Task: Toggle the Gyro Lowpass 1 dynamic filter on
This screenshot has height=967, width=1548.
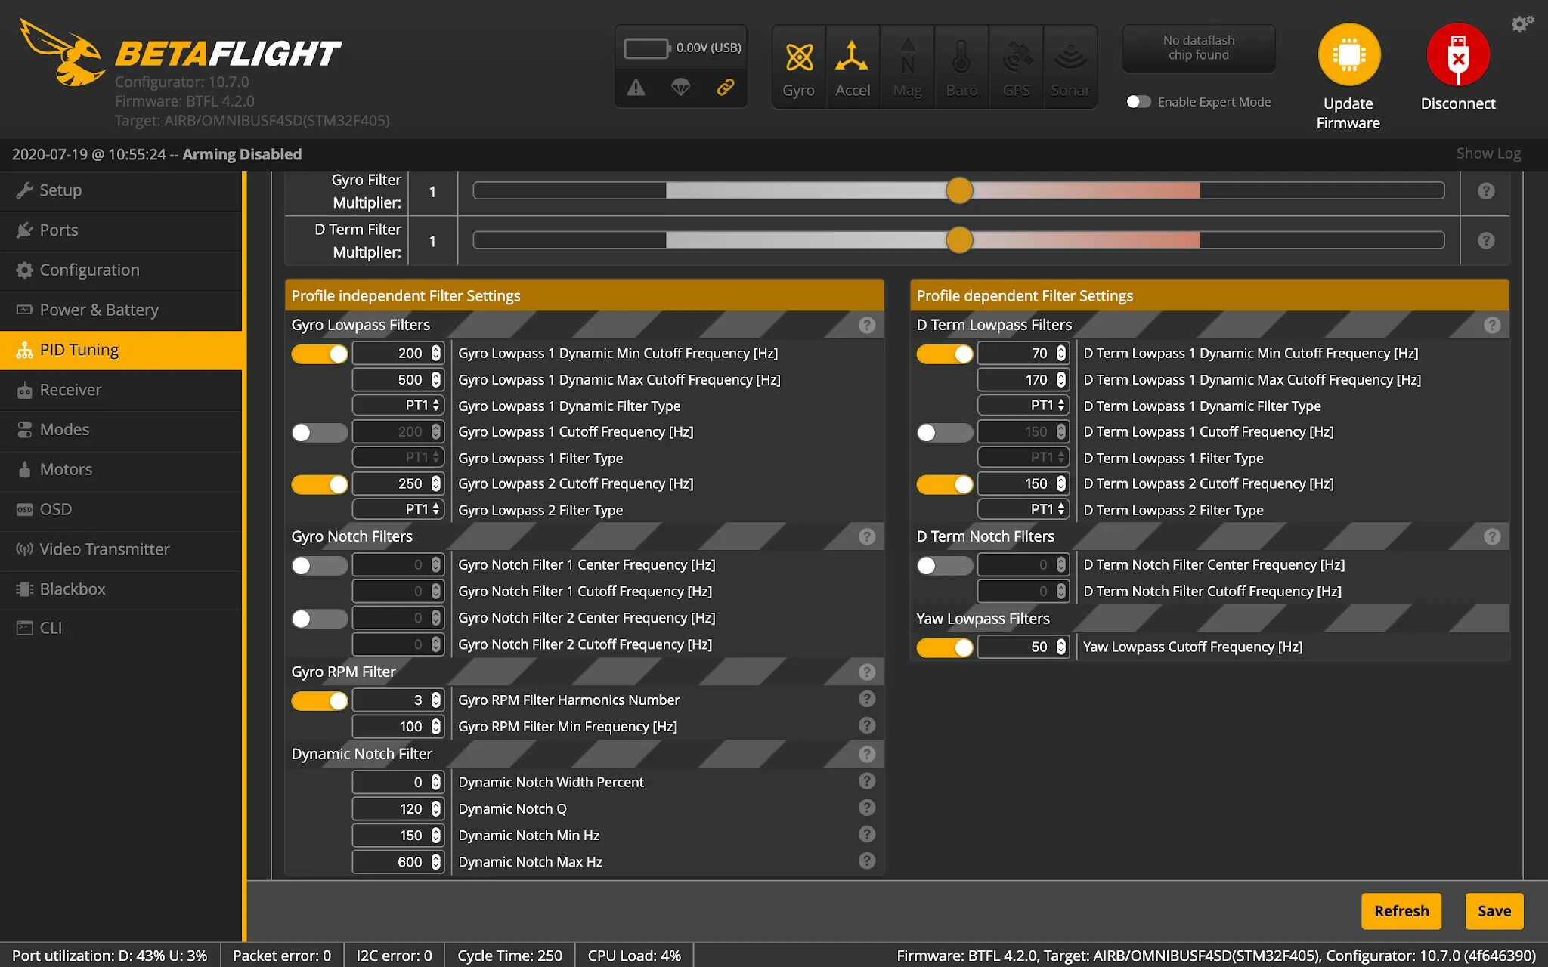Action: click(x=319, y=353)
